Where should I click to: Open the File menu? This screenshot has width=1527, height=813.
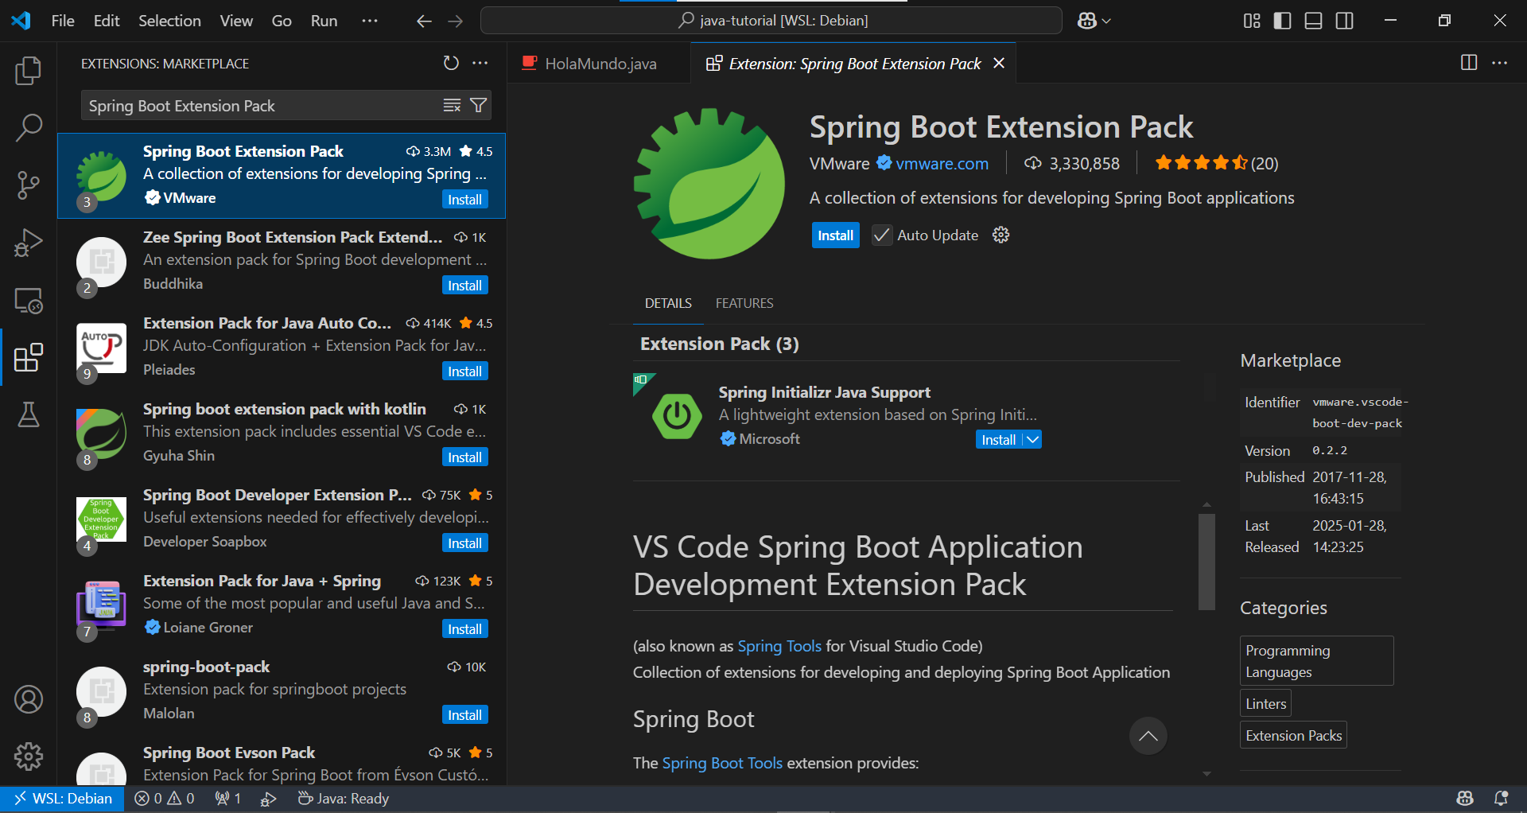pos(63,21)
